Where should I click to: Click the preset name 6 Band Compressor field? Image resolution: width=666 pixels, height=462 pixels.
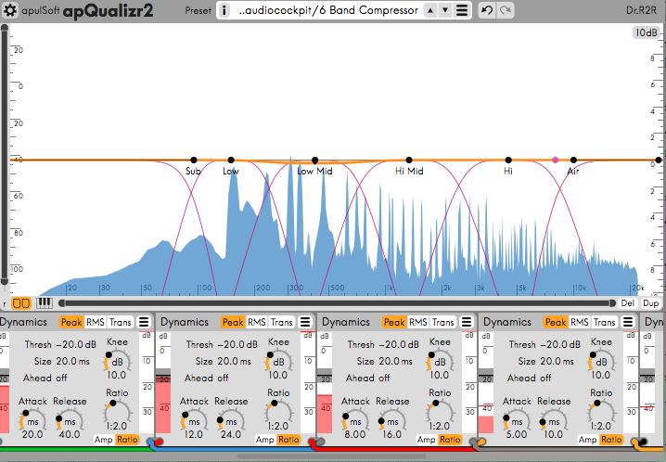(328, 10)
